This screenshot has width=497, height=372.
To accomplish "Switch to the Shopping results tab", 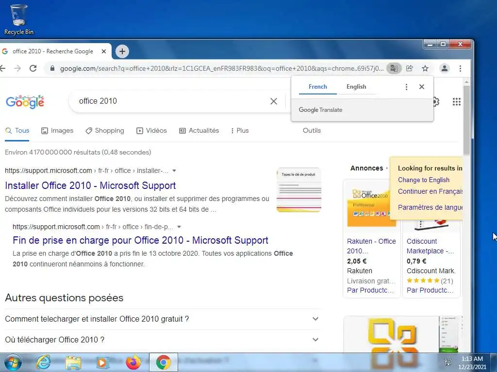I will click(x=105, y=131).
